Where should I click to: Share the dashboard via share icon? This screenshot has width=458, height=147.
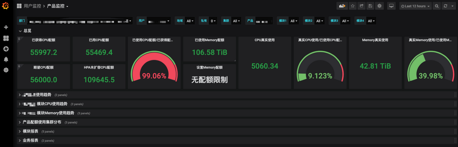click(362, 6)
